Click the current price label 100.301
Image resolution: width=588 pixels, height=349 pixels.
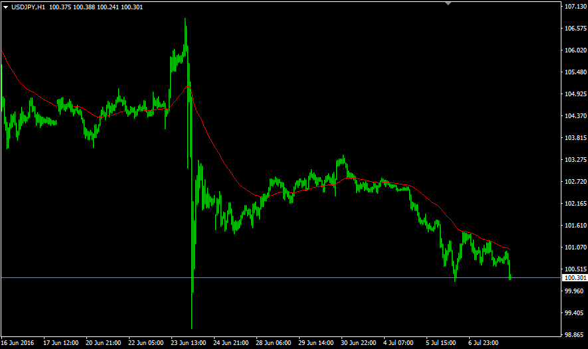point(575,278)
